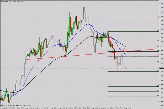Click the Fibonacci 161.8 extension label
This screenshot has height=109, width=164.
tap(157, 96)
